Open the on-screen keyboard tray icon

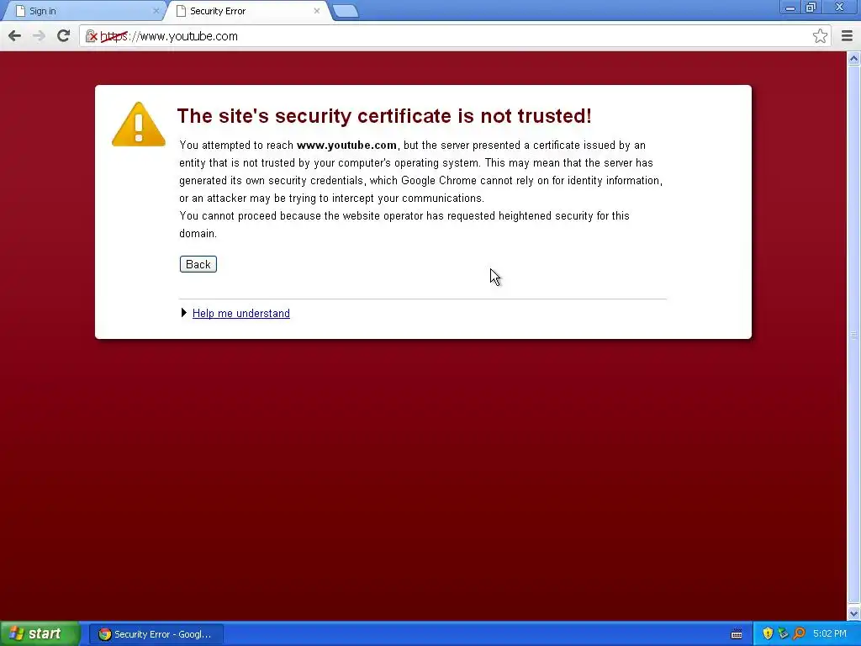tap(737, 634)
